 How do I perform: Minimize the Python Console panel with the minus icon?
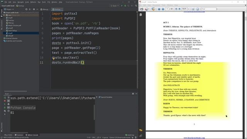136,93
